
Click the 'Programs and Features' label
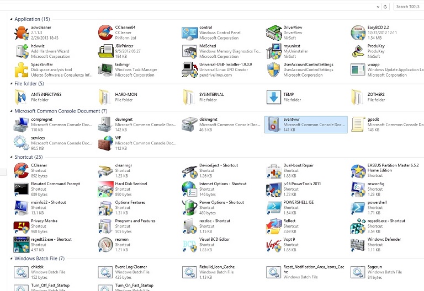135,221
